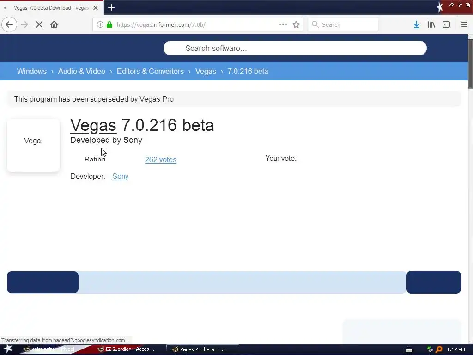Open the keyboard tray icon
The height and width of the screenshot is (355, 473).
(409, 350)
